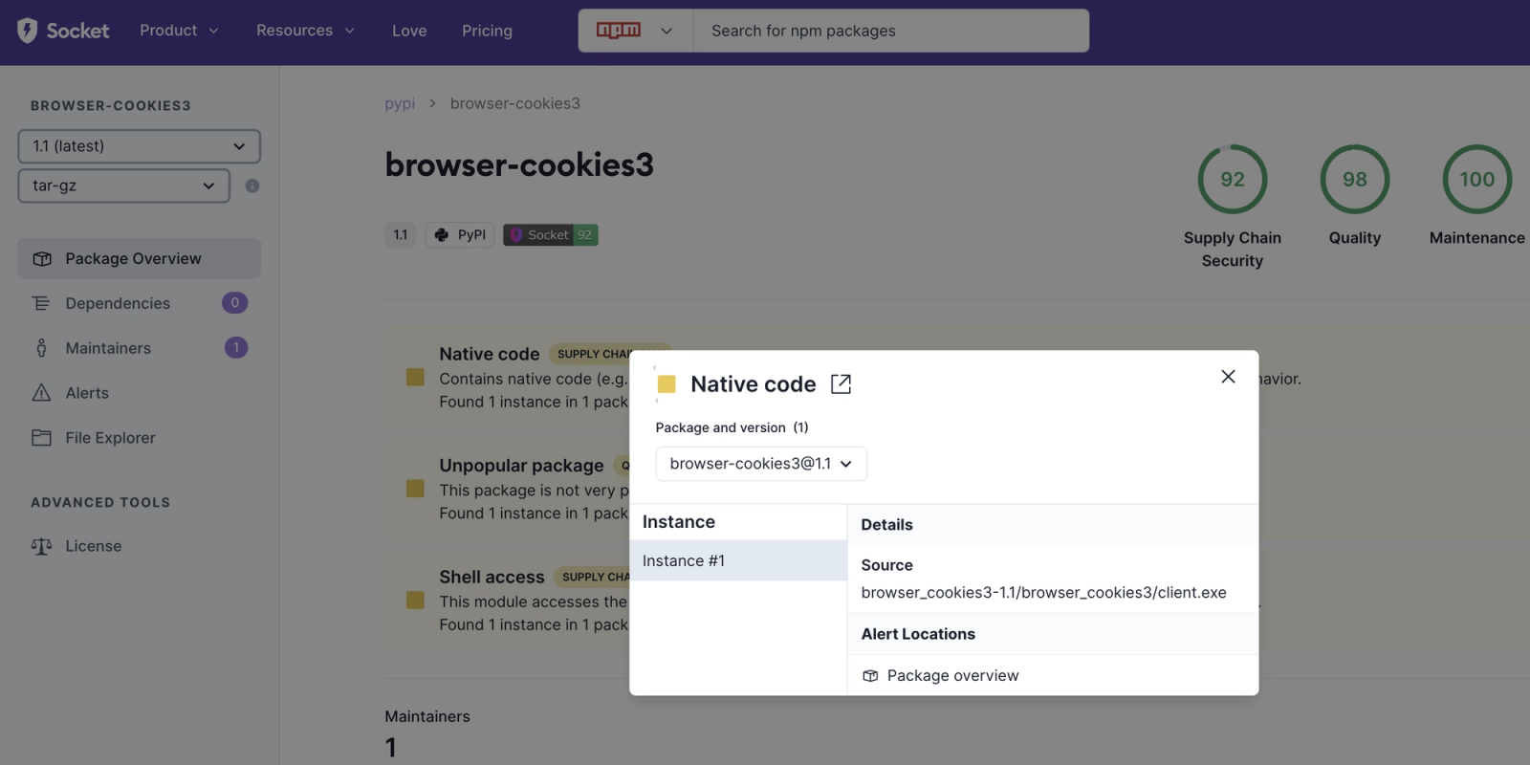This screenshot has width=1530, height=765.
Task: Click the yellow square beside Shell access
Action: (415, 600)
